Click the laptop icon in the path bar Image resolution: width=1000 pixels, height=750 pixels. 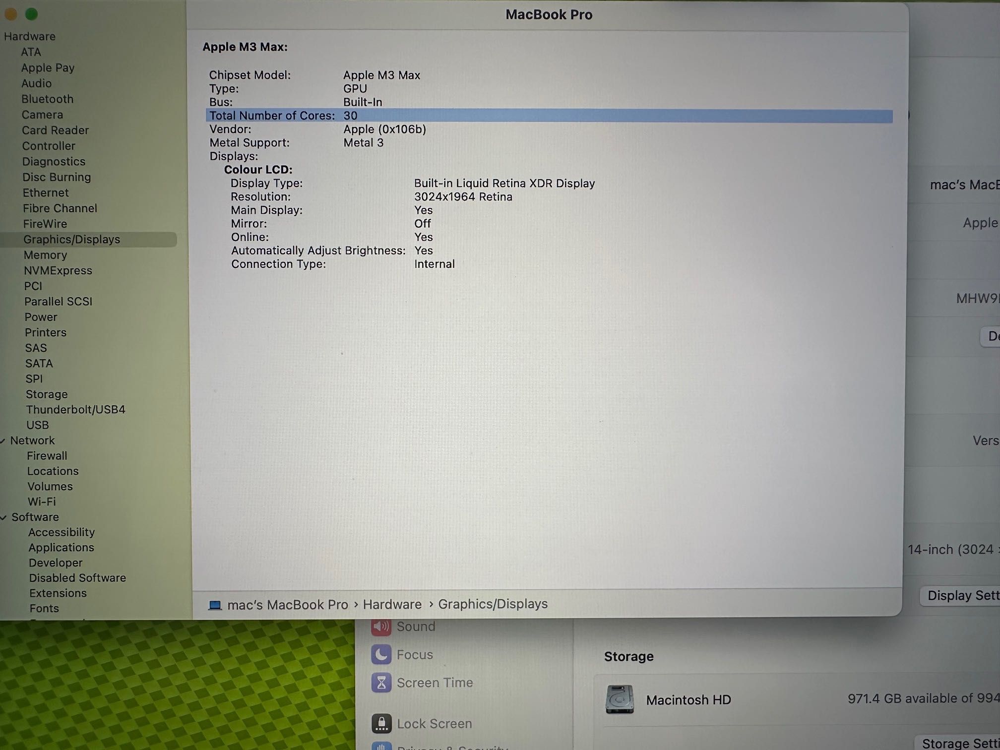pyautogui.click(x=215, y=605)
